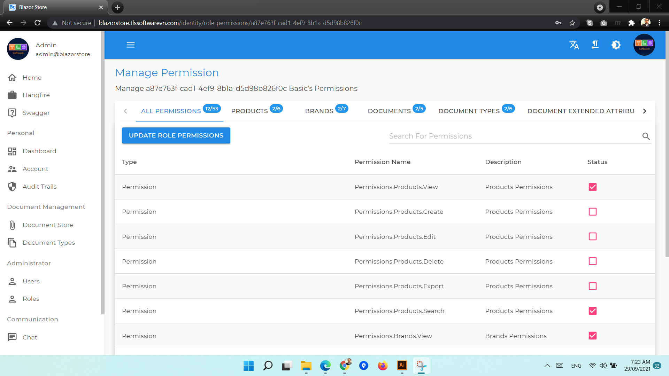Viewport: 669px width, 376px height.
Task: Toggle right-to-left text direction icon
Action: point(595,45)
